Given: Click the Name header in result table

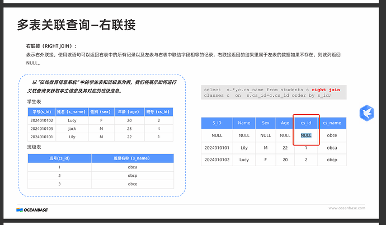Looking at the screenshot, I should click(244, 123).
